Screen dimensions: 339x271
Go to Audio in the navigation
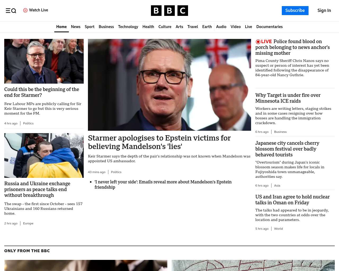coord(221,27)
